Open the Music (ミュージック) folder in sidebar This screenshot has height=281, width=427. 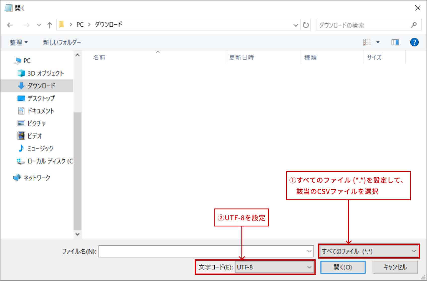click(40, 148)
